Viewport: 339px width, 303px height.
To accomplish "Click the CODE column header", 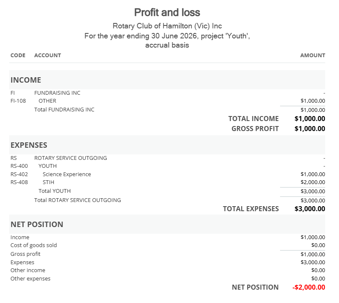I will coord(18,55).
